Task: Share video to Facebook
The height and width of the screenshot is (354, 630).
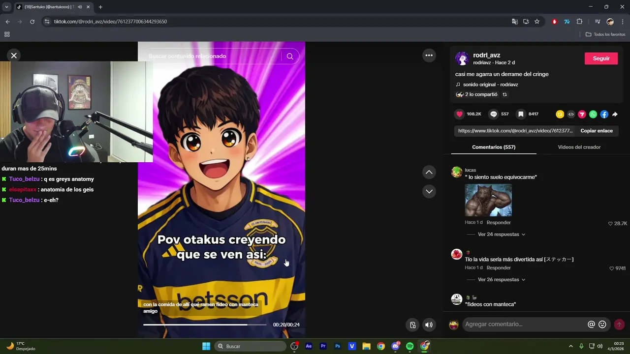Action: tap(604, 114)
